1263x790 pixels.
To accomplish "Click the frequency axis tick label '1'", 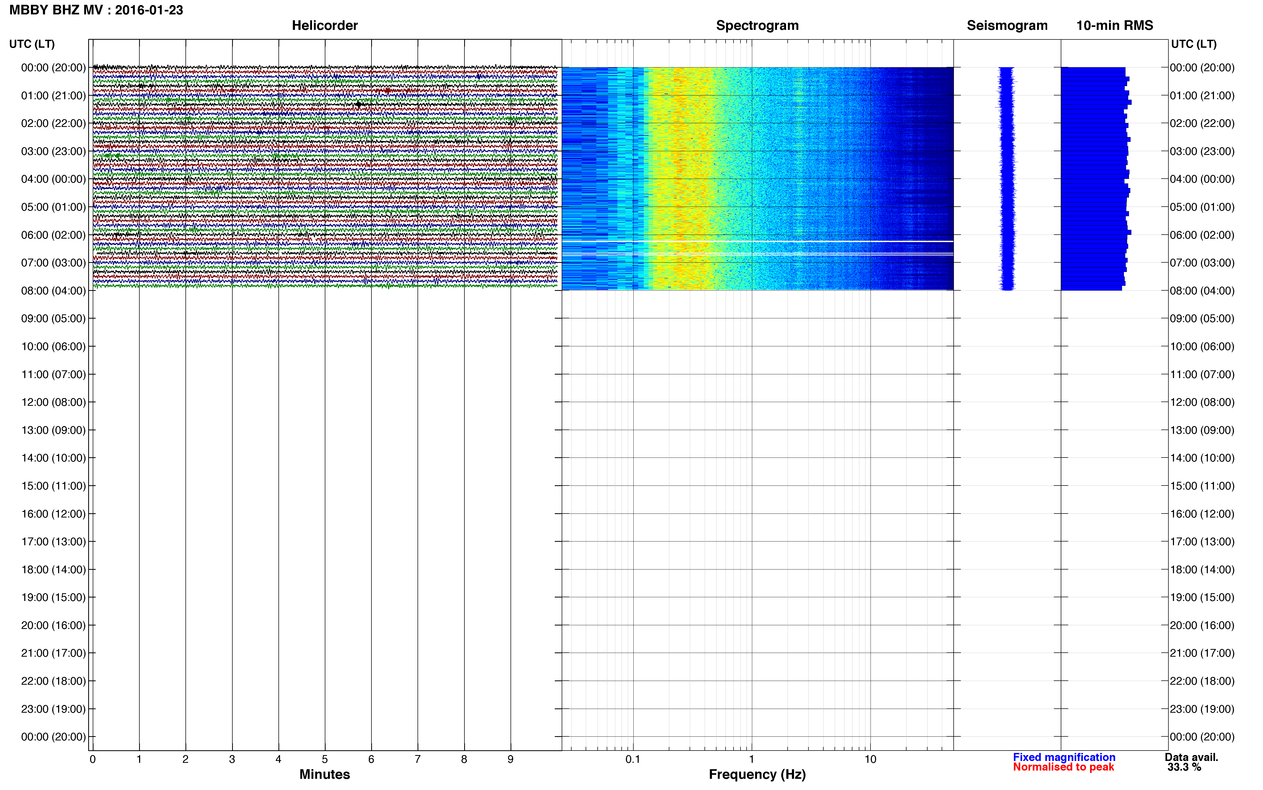I will click(752, 759).
